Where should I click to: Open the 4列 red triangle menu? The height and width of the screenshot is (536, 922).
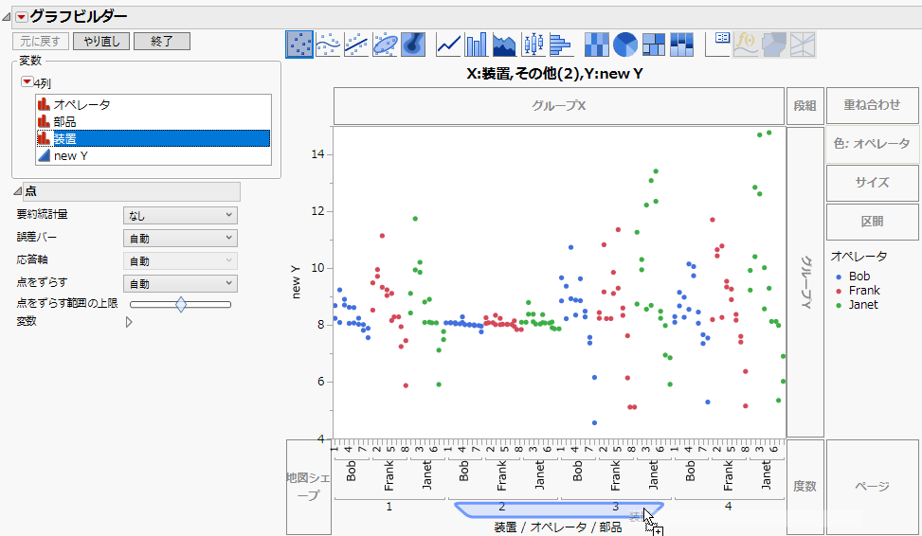pyautogui.click(x=27, y=83)
